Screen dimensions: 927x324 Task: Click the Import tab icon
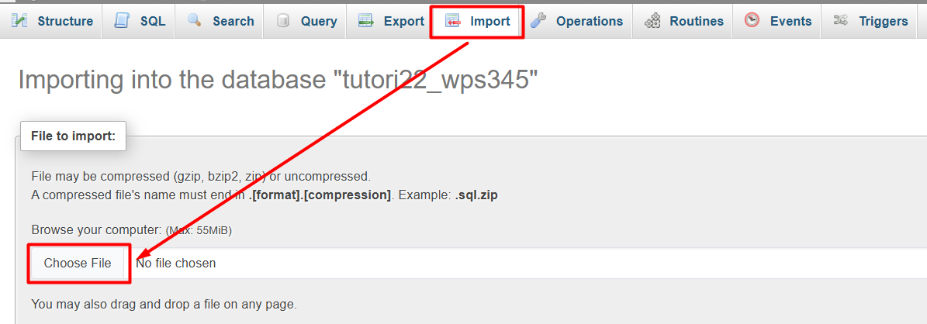pyautogui.click(x=453, y=21)
